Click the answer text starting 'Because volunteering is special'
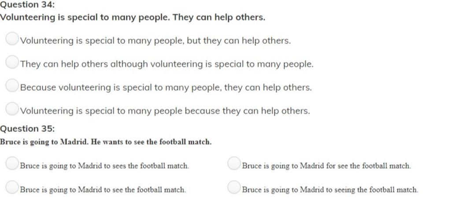Viewport: 451px width, 199px height. click(166, 88)
